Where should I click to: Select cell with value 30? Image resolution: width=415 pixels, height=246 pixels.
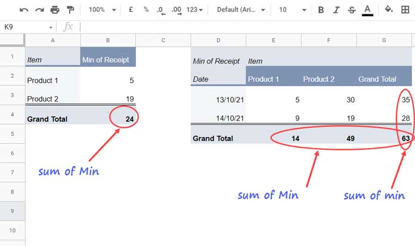click(329, 95)
